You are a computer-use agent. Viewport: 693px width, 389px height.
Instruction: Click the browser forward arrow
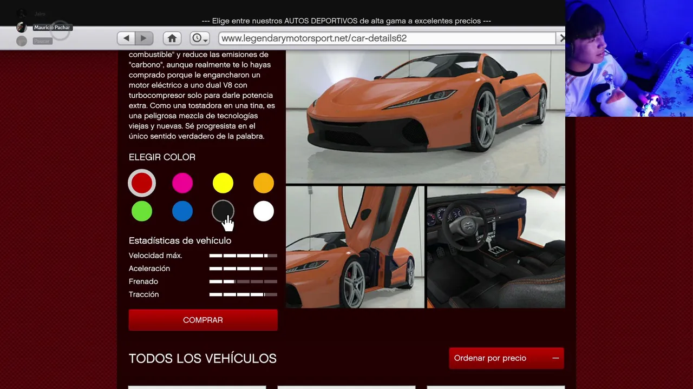click(x=144, y=38)
